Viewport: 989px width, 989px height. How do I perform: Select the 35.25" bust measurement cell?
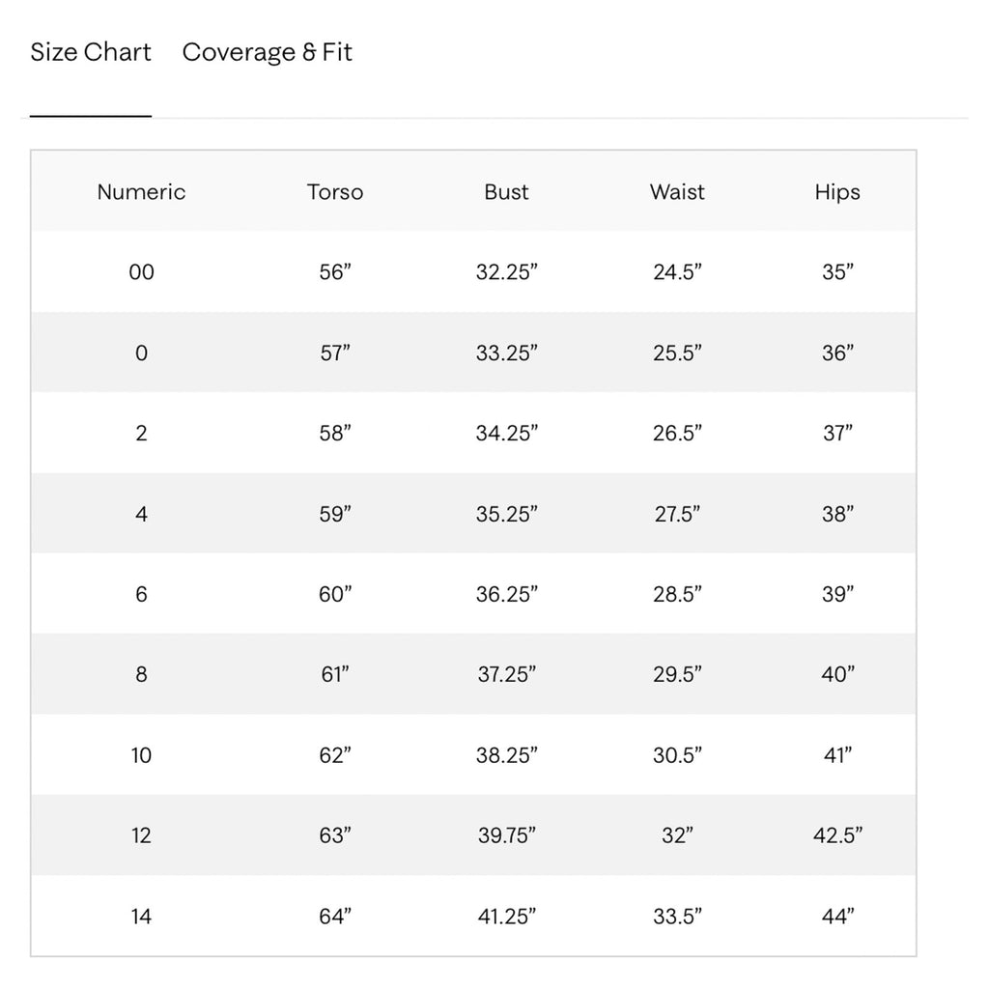tap(506, 514)
